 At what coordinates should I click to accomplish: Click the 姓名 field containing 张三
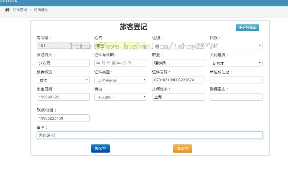tap(121, 46)
